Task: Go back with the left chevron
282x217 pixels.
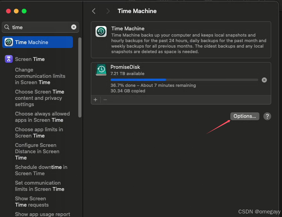Action: pyautogui.click(x=94, y=11)
